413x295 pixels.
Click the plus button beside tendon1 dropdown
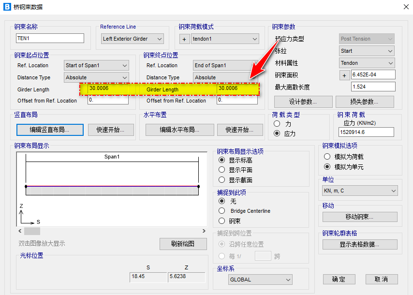(x=184, y=39)
